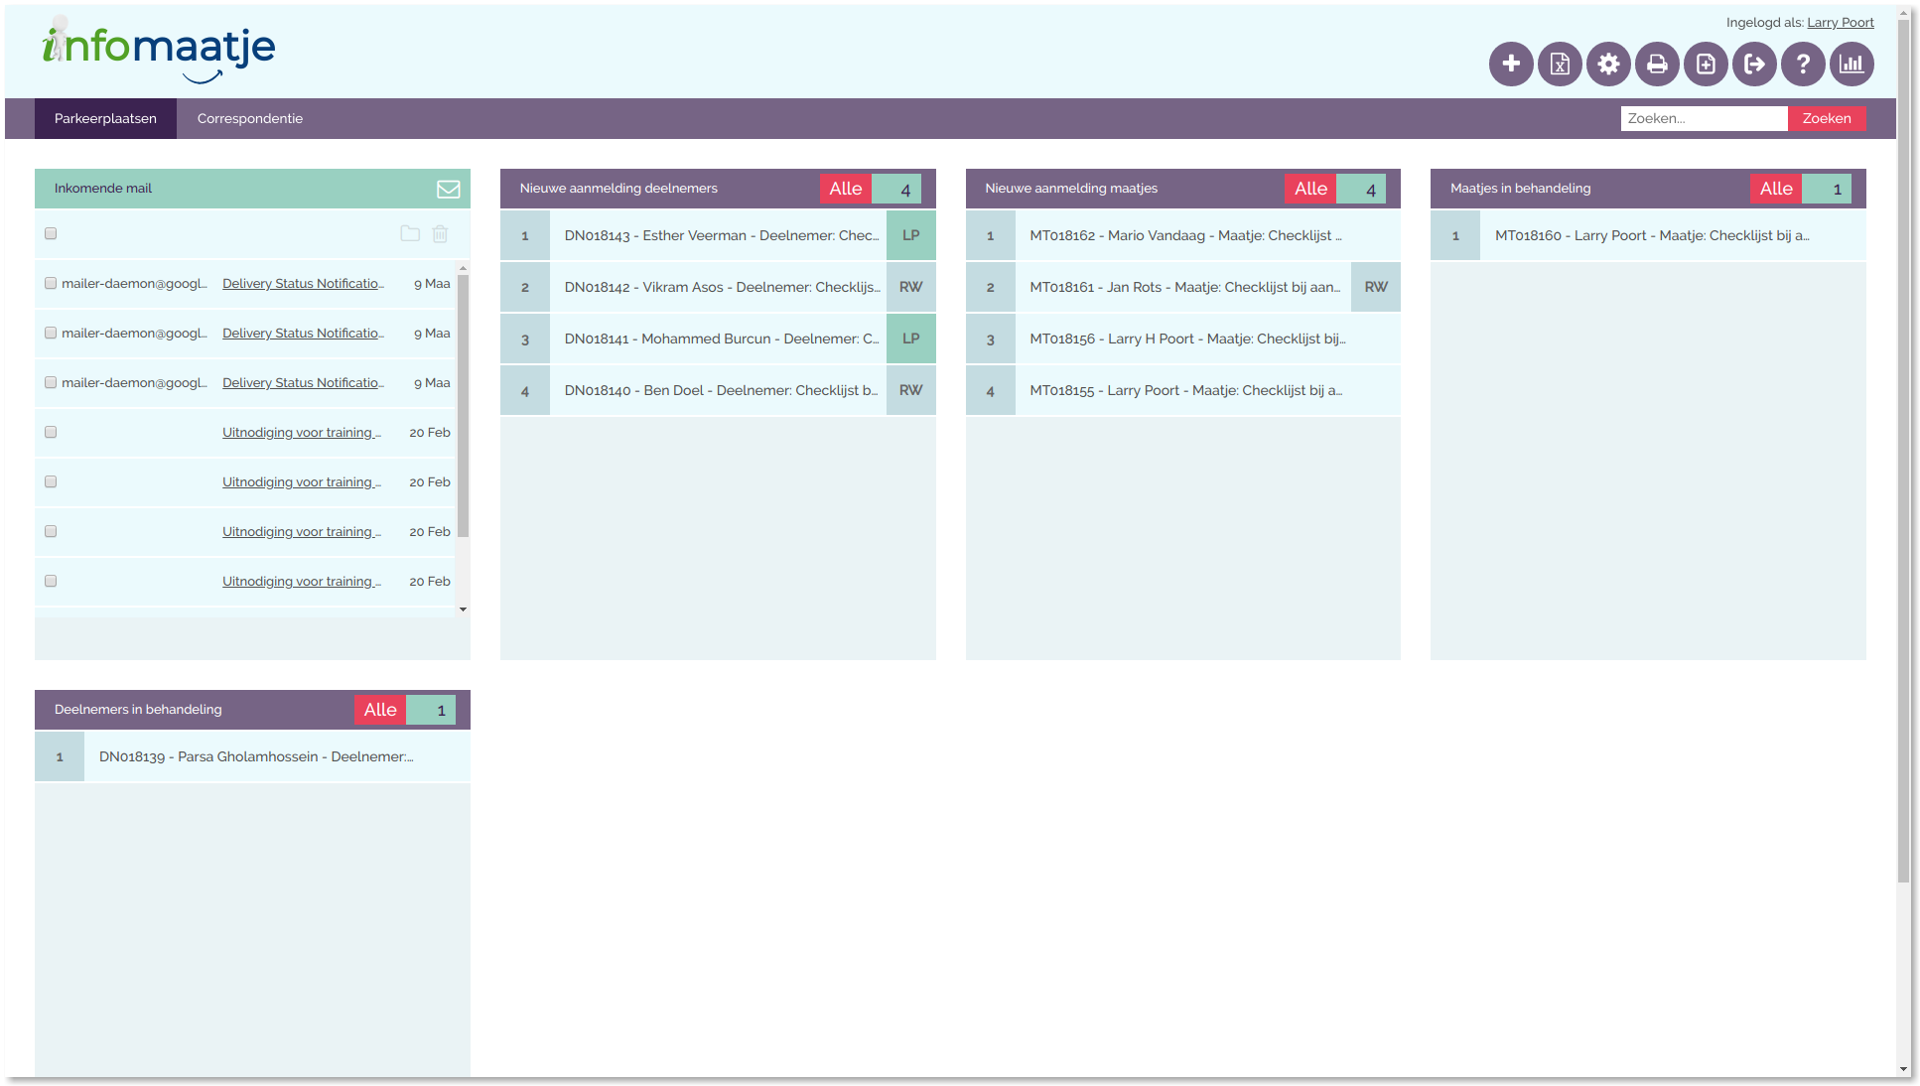Image resolution: width=1920 pixels, height=1086 pixels.
Task: Switch to the Correspondentie tab
Action: click(250, 118)
